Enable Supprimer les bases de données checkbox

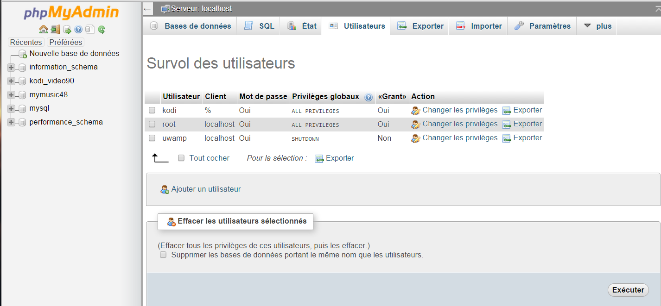(x=163, y=255)
